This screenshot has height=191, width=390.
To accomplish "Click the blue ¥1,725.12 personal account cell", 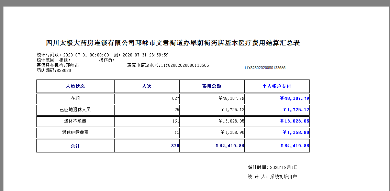I will (x=277, y=110).
